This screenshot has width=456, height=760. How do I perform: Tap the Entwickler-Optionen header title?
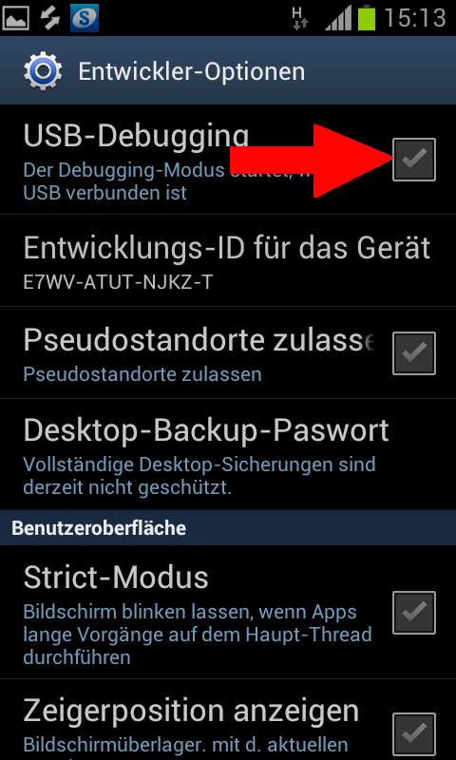coord(192,72)
